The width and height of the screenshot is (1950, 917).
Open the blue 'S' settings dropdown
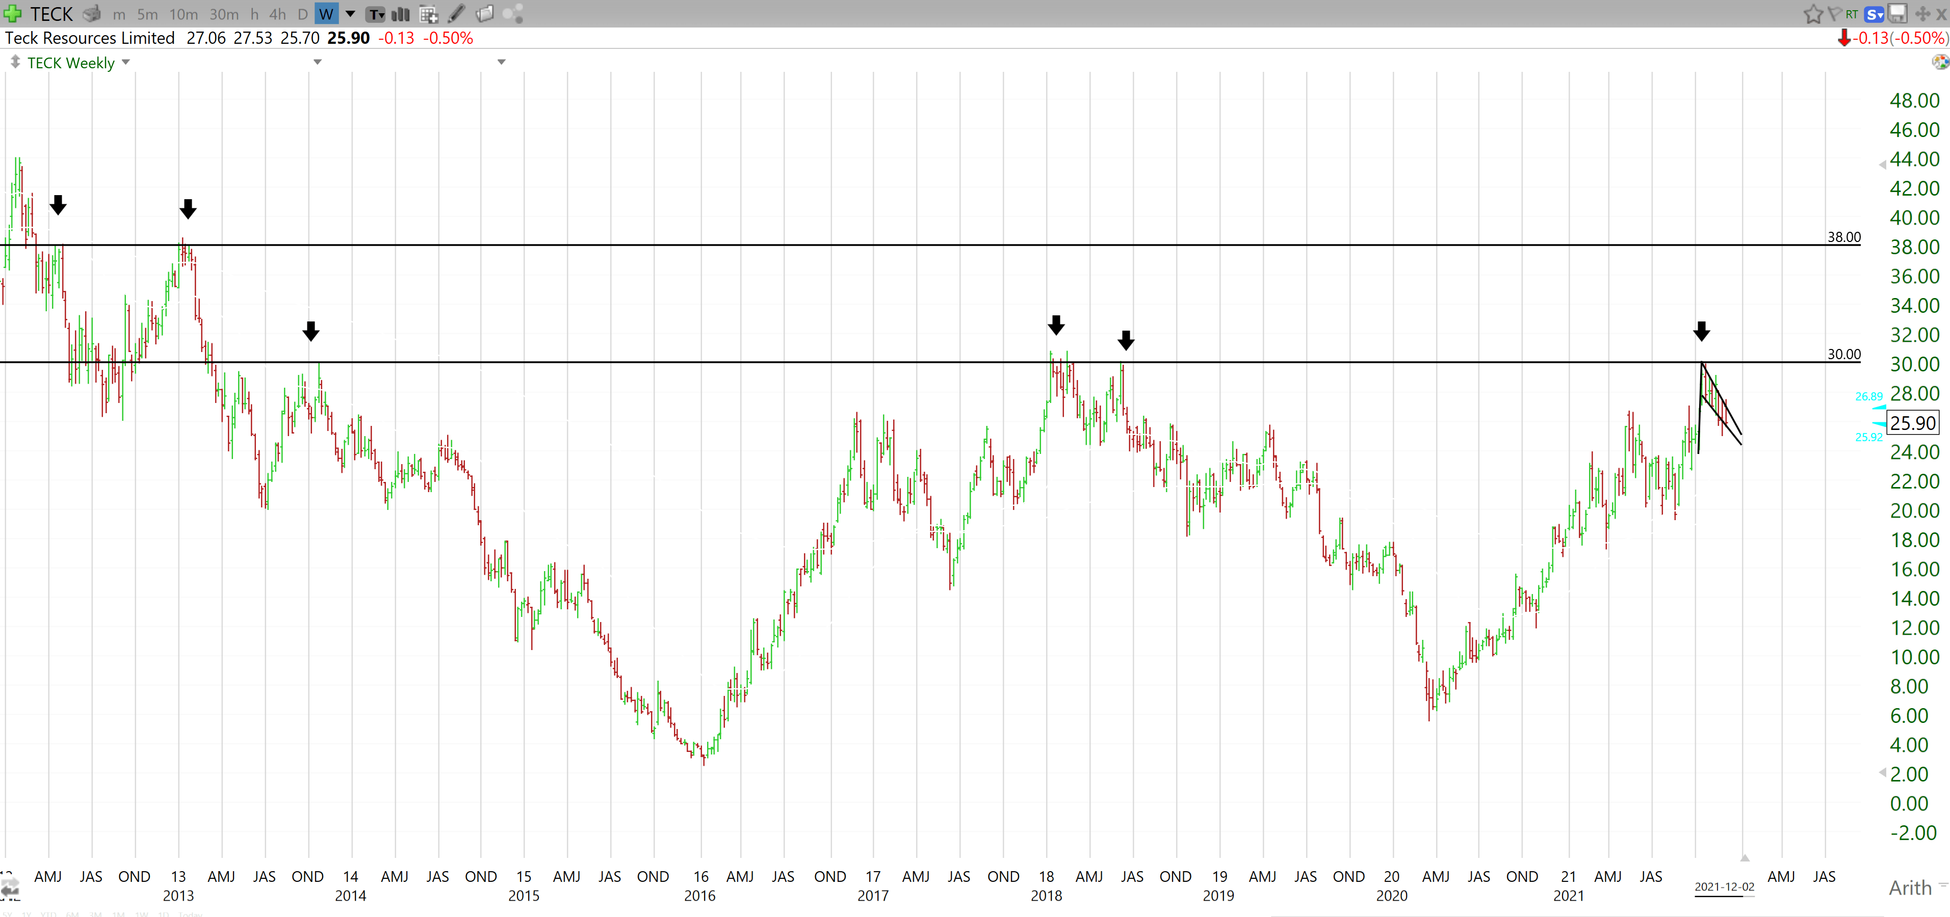coord(1874,14)
